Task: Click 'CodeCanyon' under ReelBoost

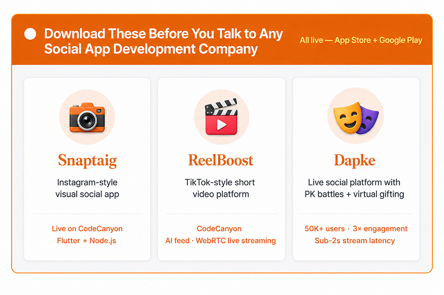Action: tap(219, 229)
